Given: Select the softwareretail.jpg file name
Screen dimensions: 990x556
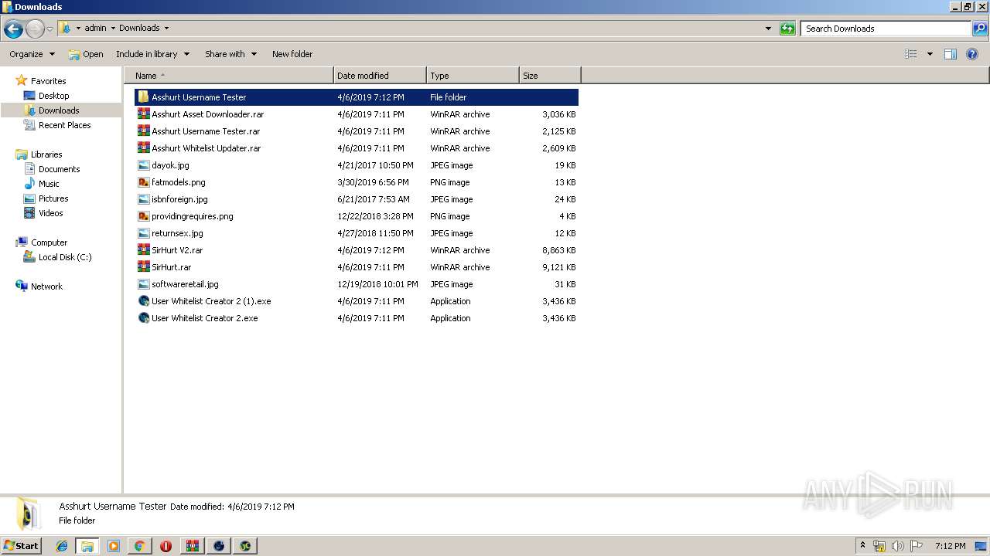Looking at the screenshot, I should pyautogui.click(x=185, y=284).
